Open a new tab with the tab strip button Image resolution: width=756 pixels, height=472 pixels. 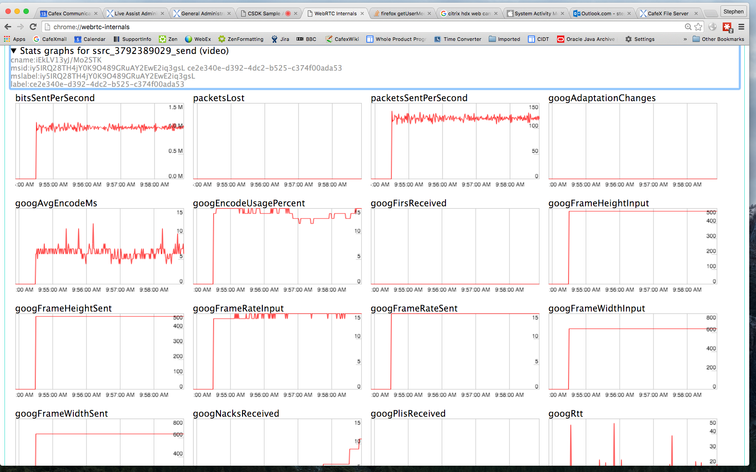(710, 13)
